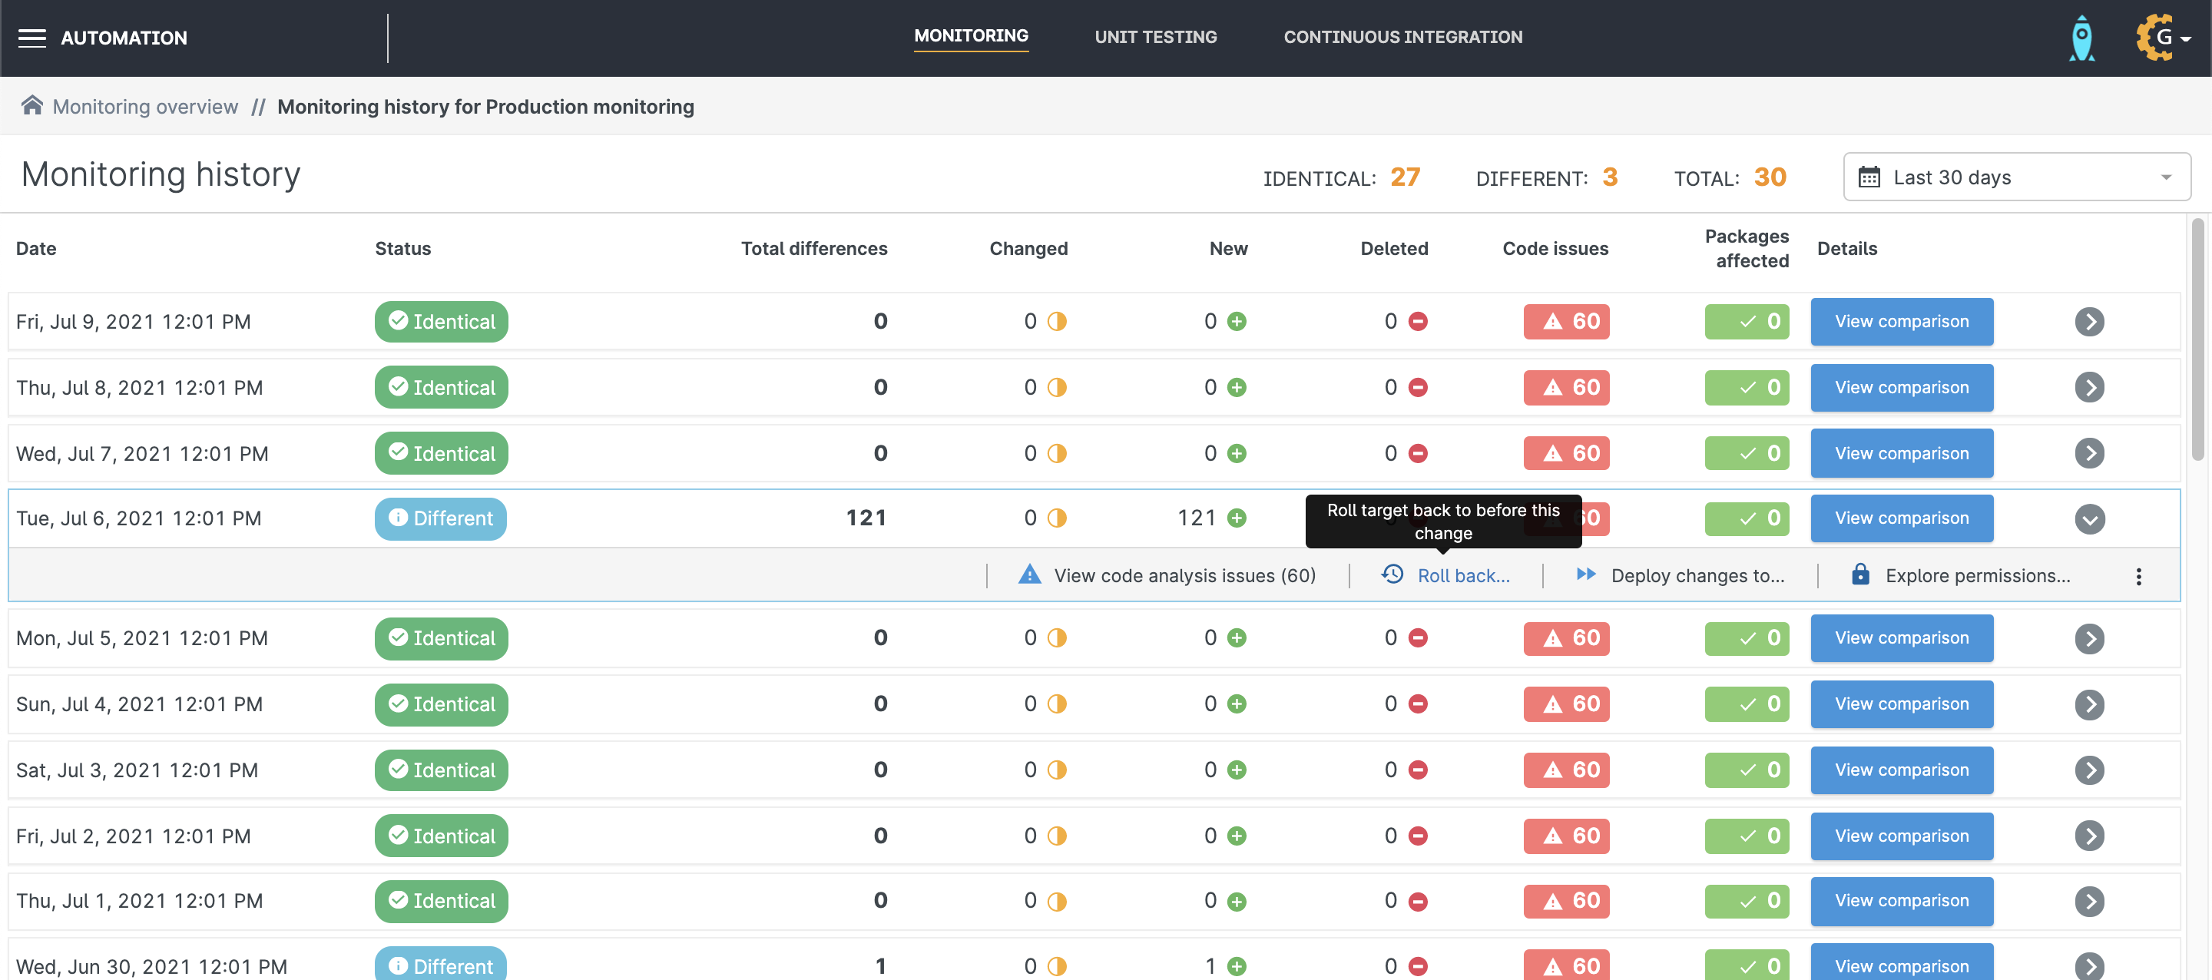Viewport: 2212px width, 980px height.
Task: Click packages affected 0 badge for Jul 6
Action: coord(1747,518)
